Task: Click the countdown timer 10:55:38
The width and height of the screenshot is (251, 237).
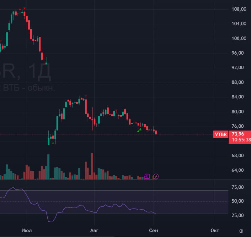Action: (x=241, y=140)
